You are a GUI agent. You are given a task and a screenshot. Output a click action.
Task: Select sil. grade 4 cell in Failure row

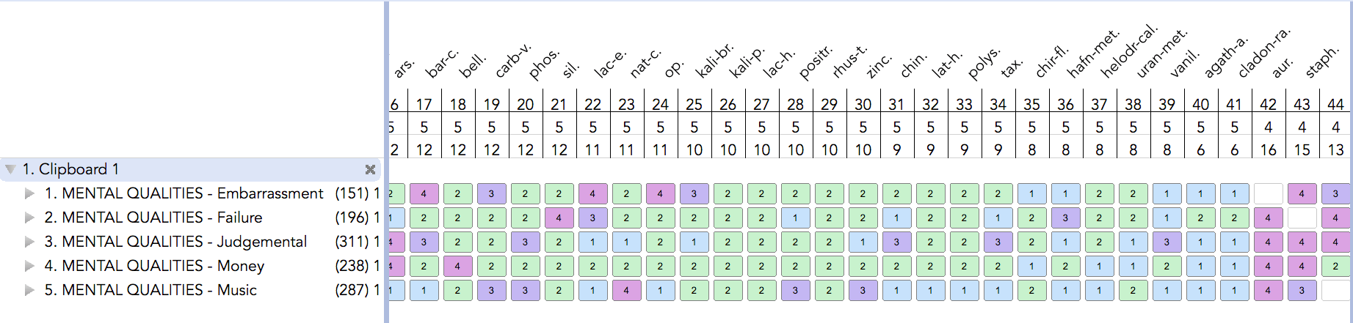click(x=559, y=218)
